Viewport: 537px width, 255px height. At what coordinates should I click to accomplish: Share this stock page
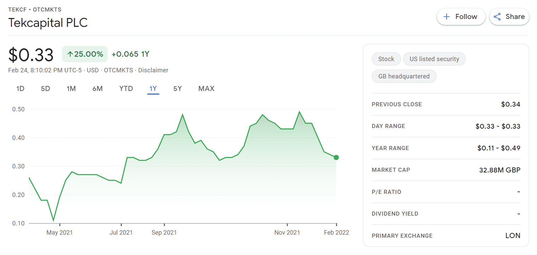tap(509, 17)
